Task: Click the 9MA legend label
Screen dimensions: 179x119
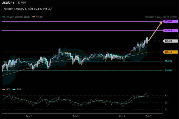Action: tap(19, 89)
